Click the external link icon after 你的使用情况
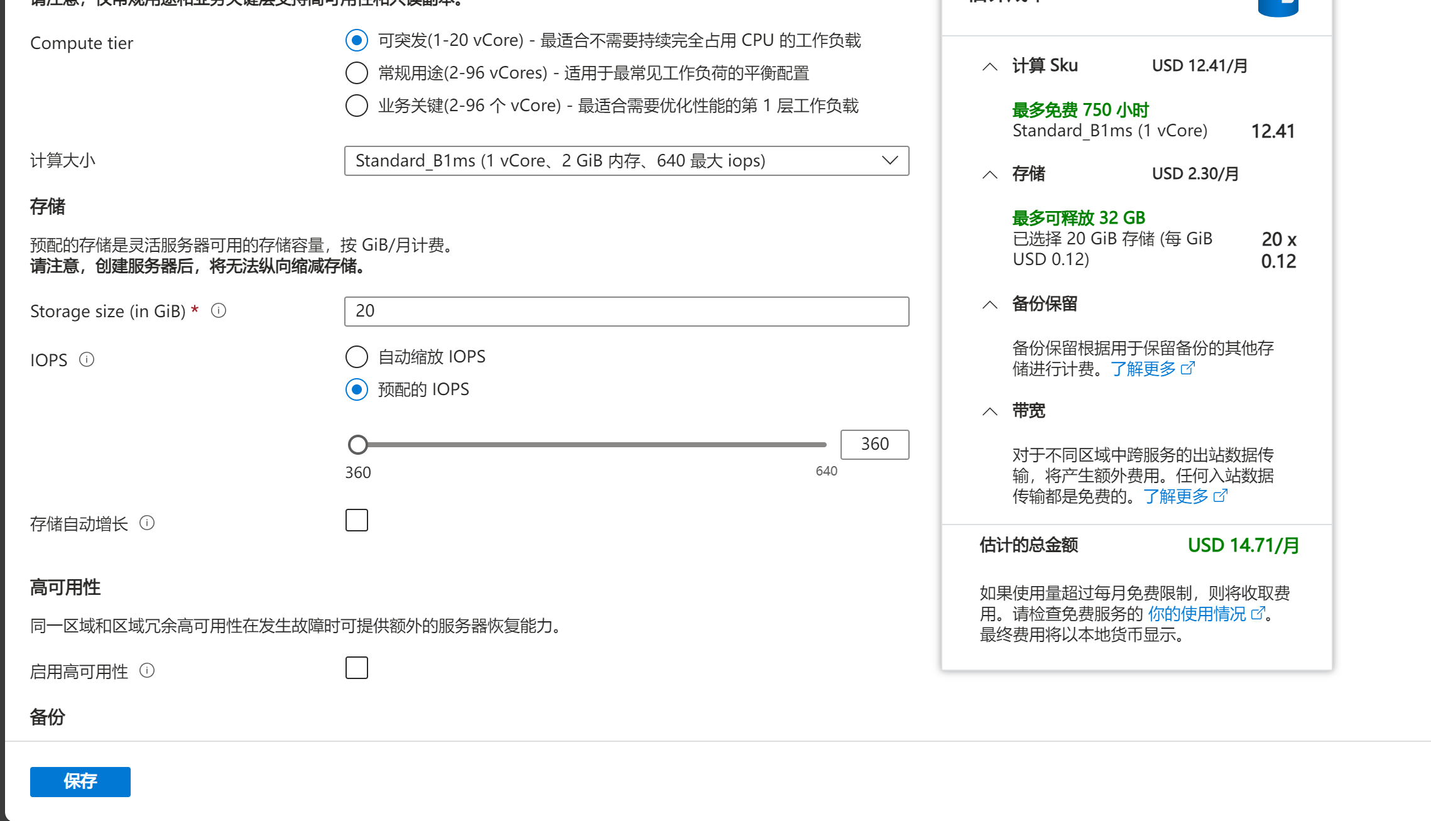 click(1258, 613)
